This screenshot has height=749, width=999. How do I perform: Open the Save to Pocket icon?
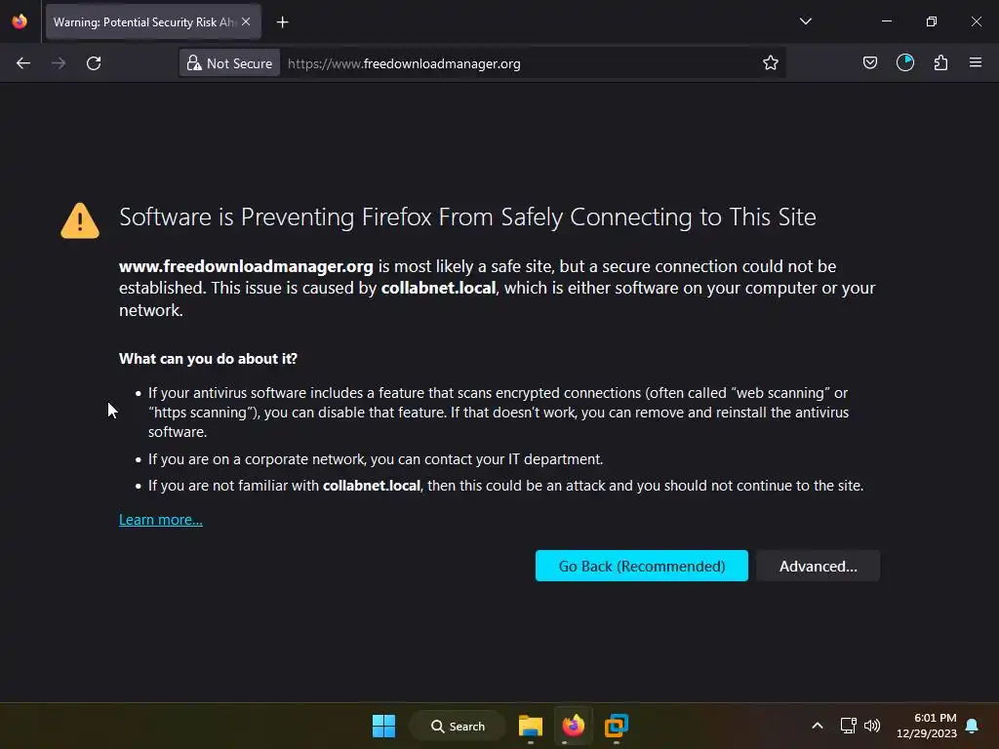pyautogui.click(x=869, y=62)
